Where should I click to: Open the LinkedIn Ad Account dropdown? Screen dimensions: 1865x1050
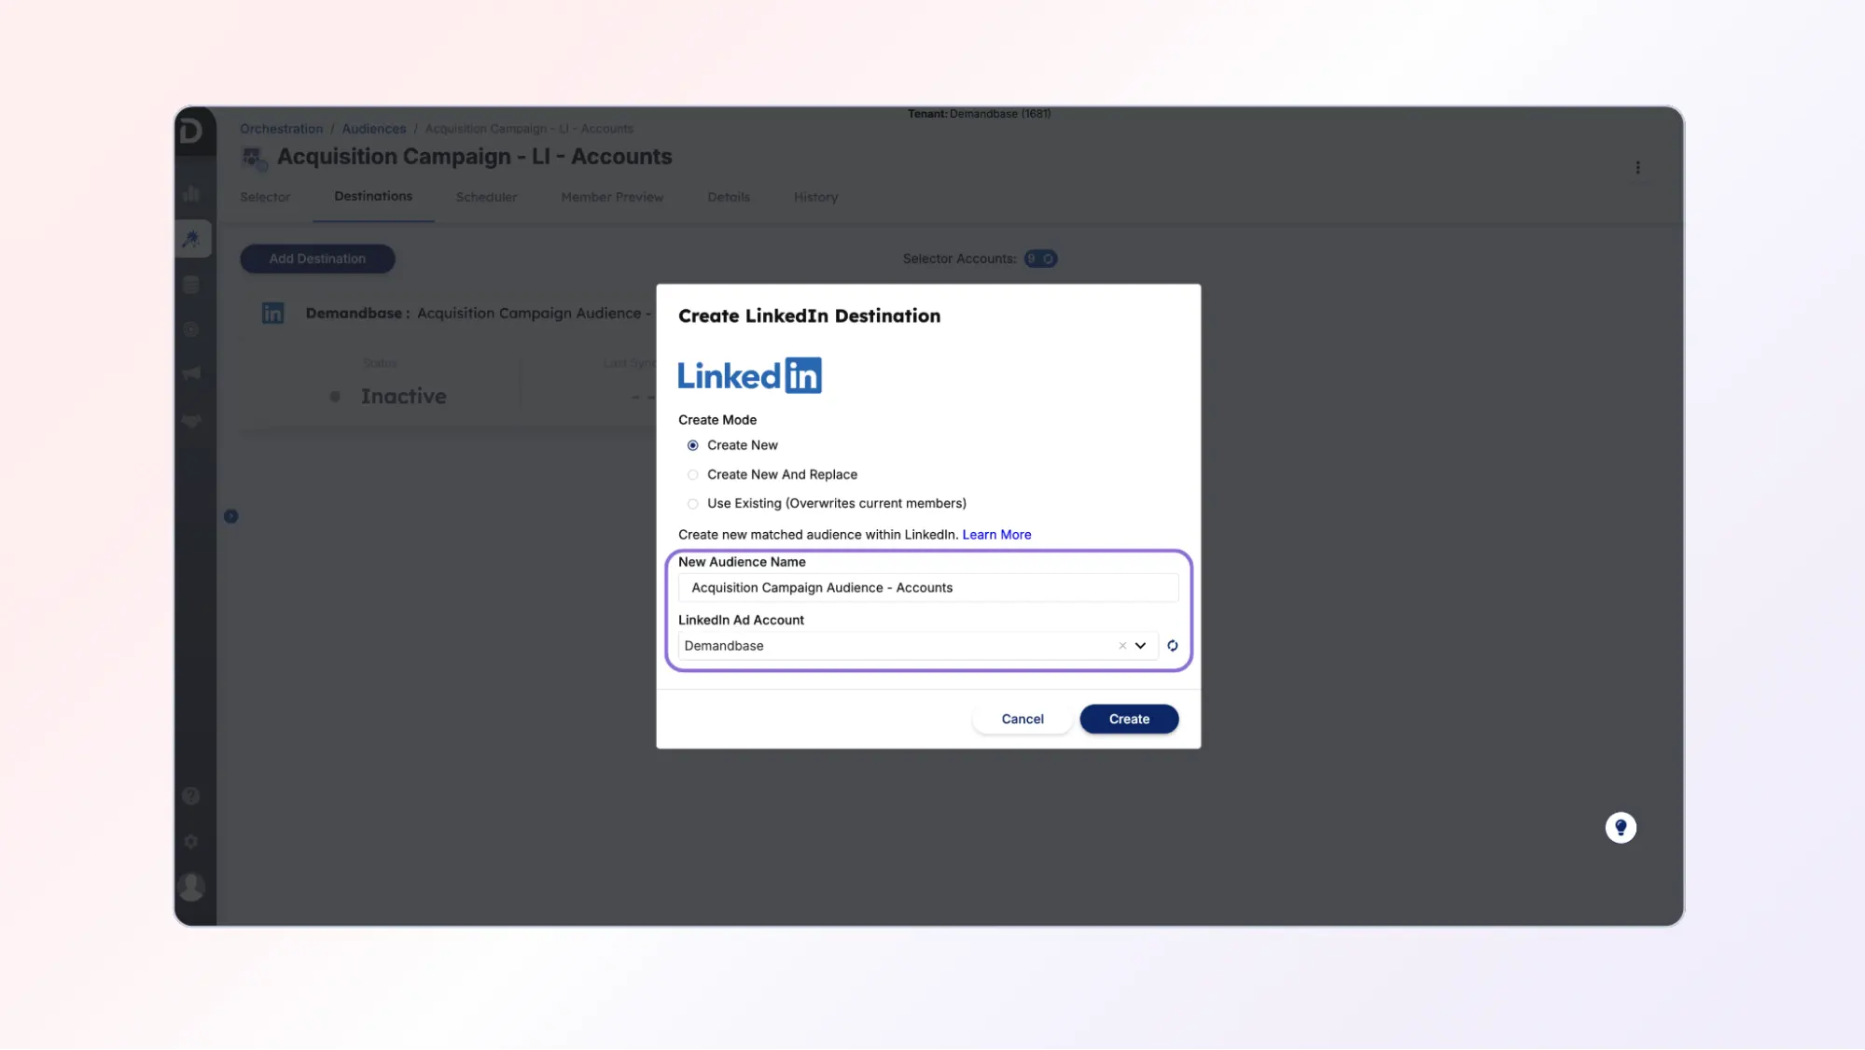[x=1139, y=645]
